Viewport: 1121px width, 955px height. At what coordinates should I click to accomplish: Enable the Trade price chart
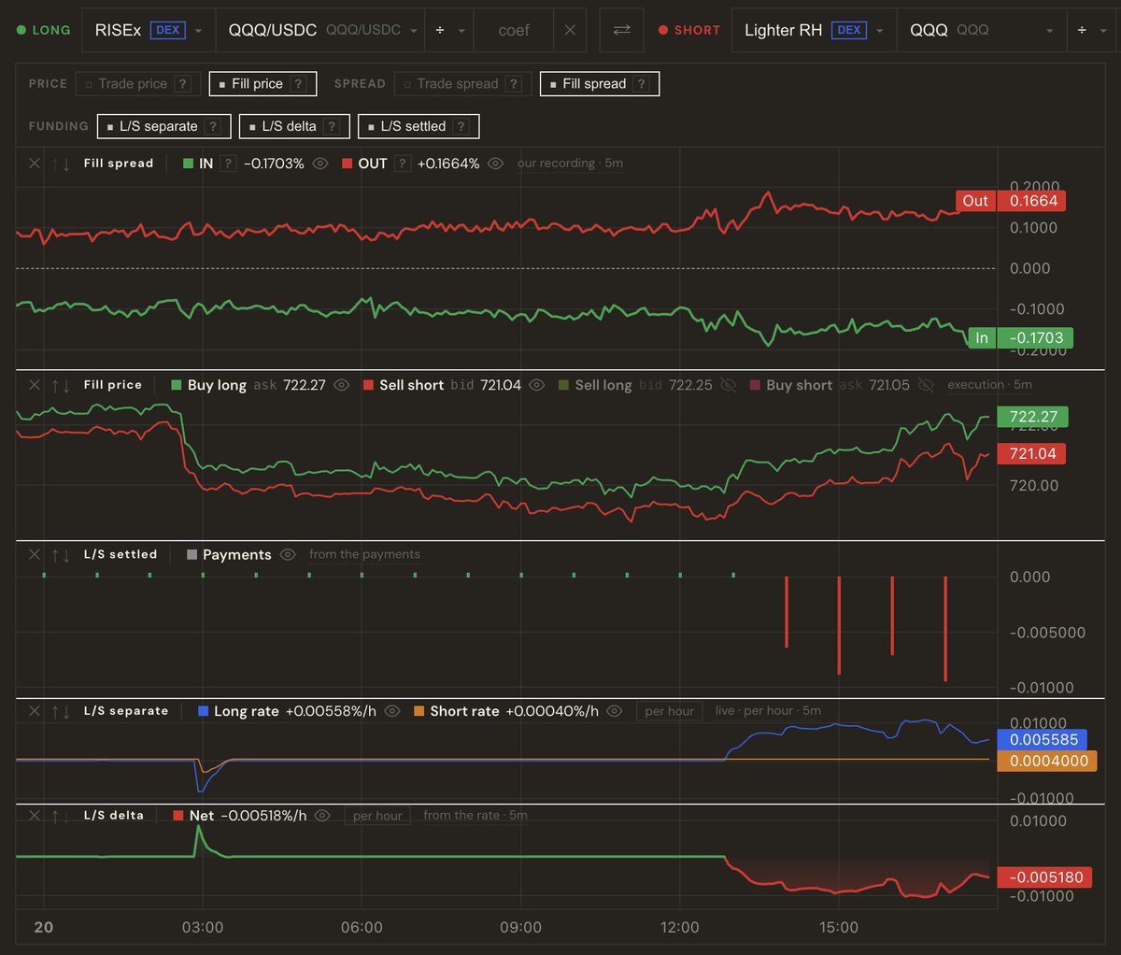(136, 84)
